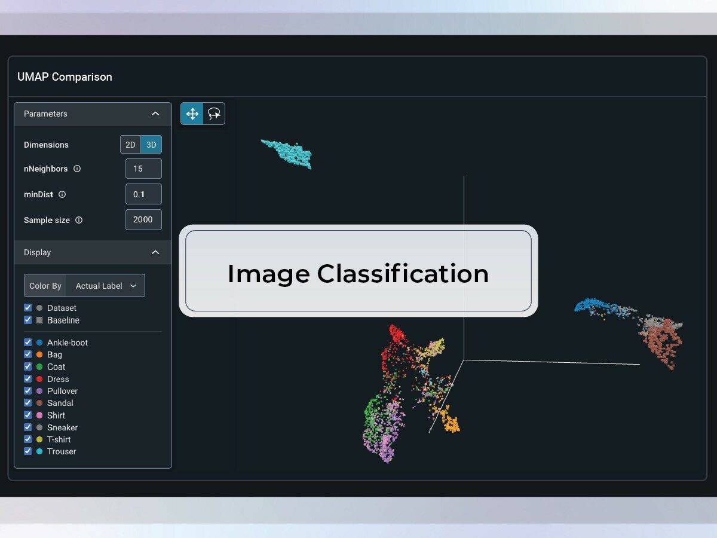This screenshot has width=717, height=538.
Task: Uncheck the Ankle-boot checkbox
Action: click(x=27, y=343)
